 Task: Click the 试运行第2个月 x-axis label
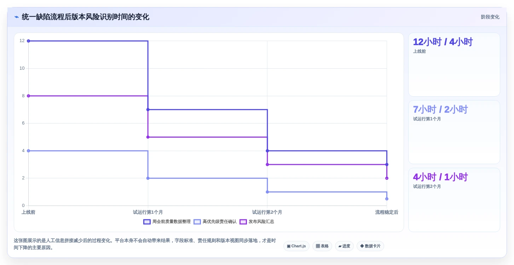pos(267,212)
